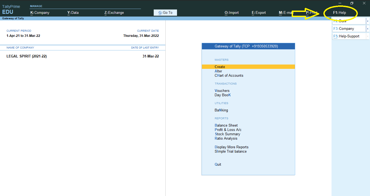Open the Balance Sheet report
Image resolution: width=370 pixels, height=196 pixels.
point(226,126)
